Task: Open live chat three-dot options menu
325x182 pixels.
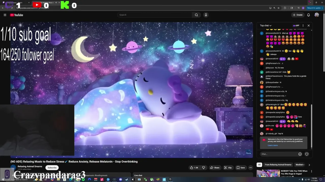Action: [303, 26]
